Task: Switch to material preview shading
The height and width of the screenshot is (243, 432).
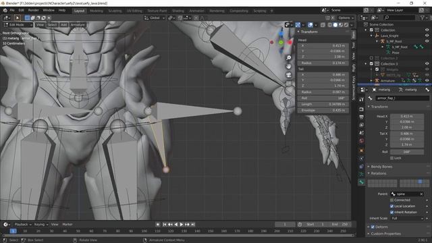Action: 341,25
